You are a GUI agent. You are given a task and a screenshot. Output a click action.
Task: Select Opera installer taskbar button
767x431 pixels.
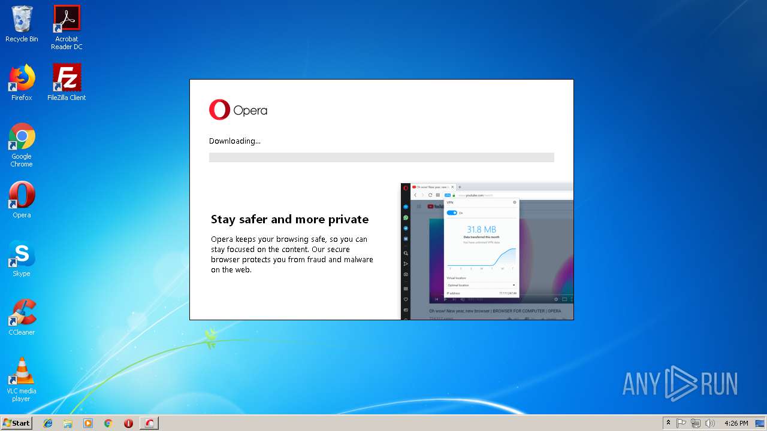click(150, 423)
